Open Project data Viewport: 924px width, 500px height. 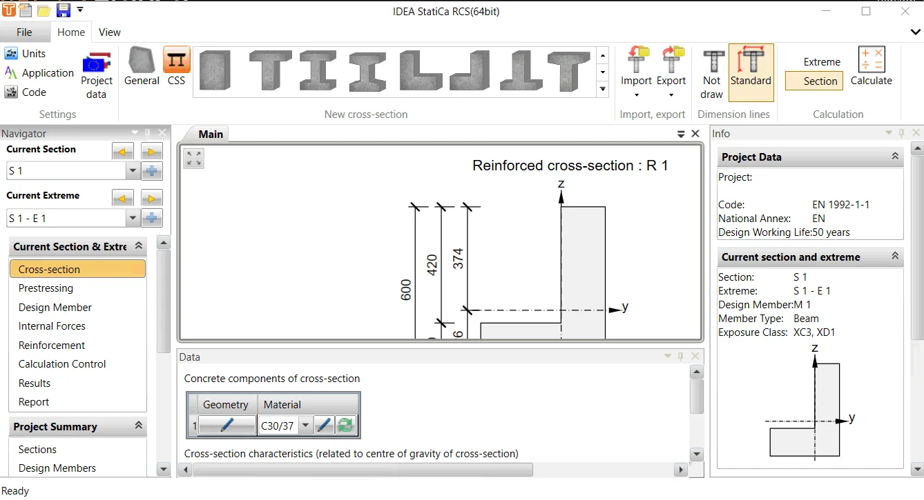tap(97, 75)
